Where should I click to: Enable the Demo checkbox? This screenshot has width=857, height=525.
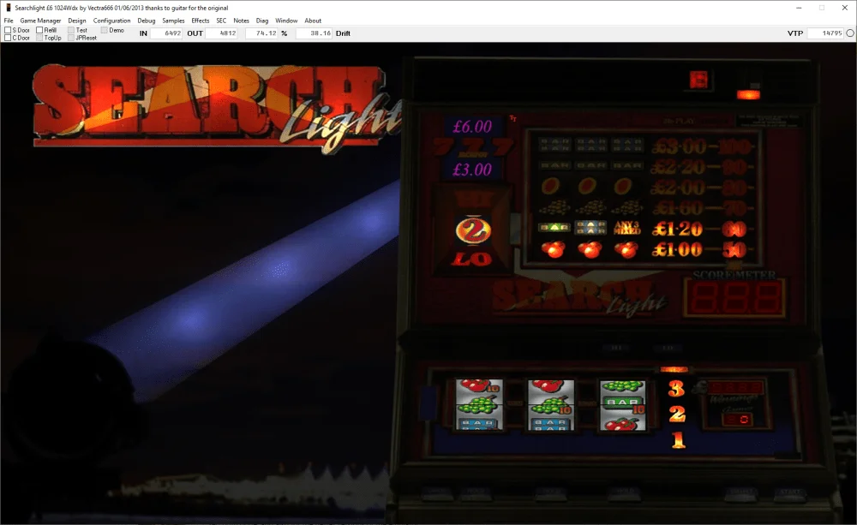[x=104, y=30]
